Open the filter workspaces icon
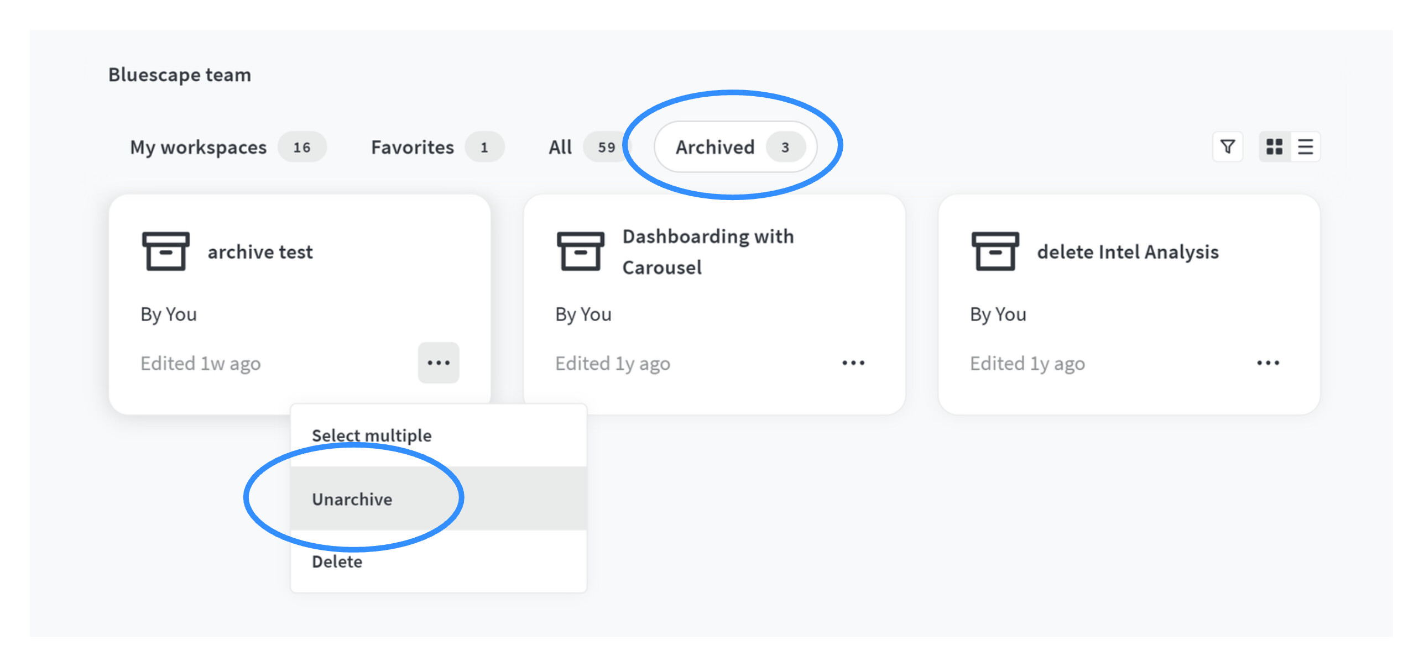Image resolution: width=1424 pixels, height=667 pixels. [x=1227, y=147]
